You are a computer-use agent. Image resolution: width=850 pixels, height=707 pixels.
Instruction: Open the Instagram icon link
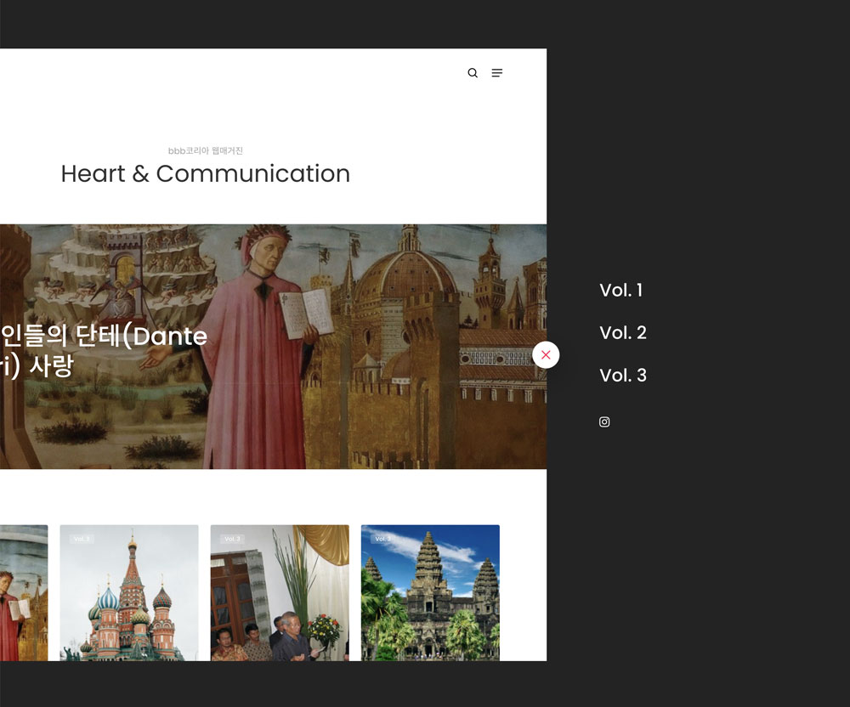(x=604, y=422)
